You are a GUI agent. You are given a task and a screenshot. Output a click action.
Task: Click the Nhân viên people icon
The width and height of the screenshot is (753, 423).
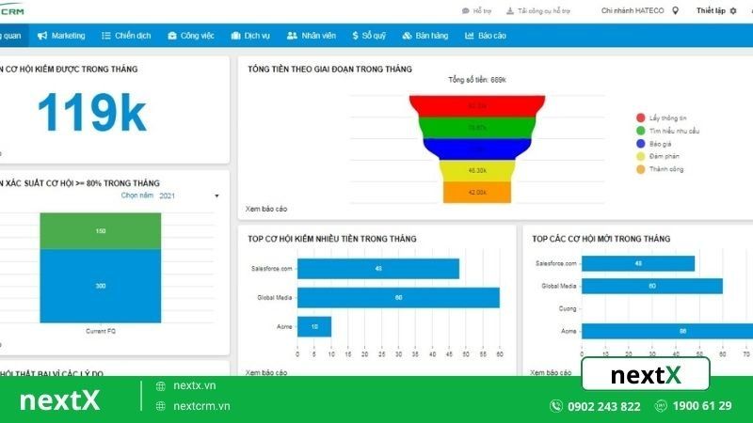tap(292, 36)
